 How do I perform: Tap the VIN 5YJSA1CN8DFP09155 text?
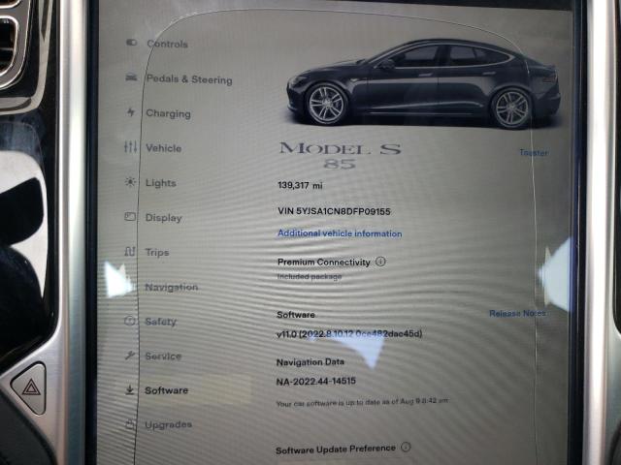(x=334, y=211)
